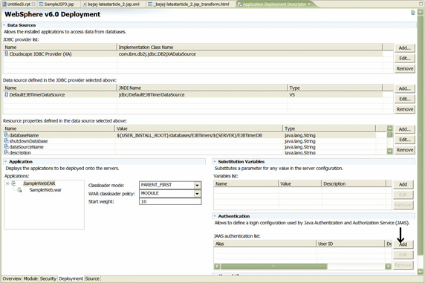Edit the selected resource property
The image size is (425, 283).
tap(404, 140)
